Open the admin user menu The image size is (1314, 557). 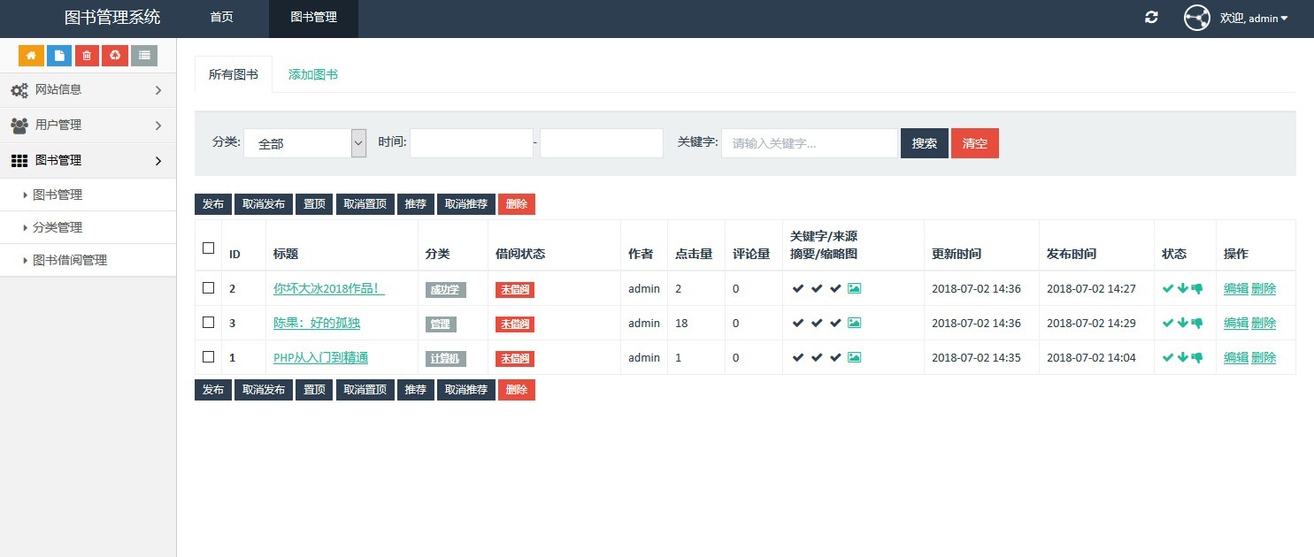(x=1253, y=19)
